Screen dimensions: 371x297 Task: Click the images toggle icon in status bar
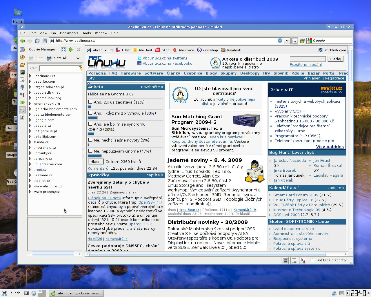point(285,260)
